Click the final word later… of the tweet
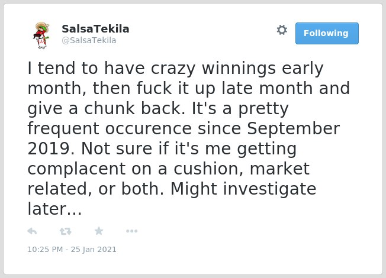 (54, 209)
